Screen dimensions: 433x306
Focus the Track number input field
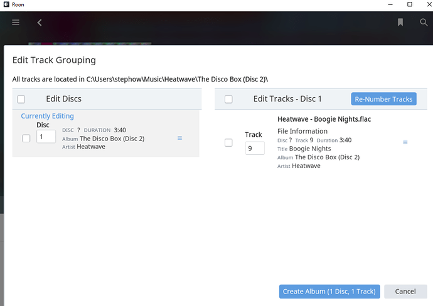pyautogui.click(x=255, y=148)
